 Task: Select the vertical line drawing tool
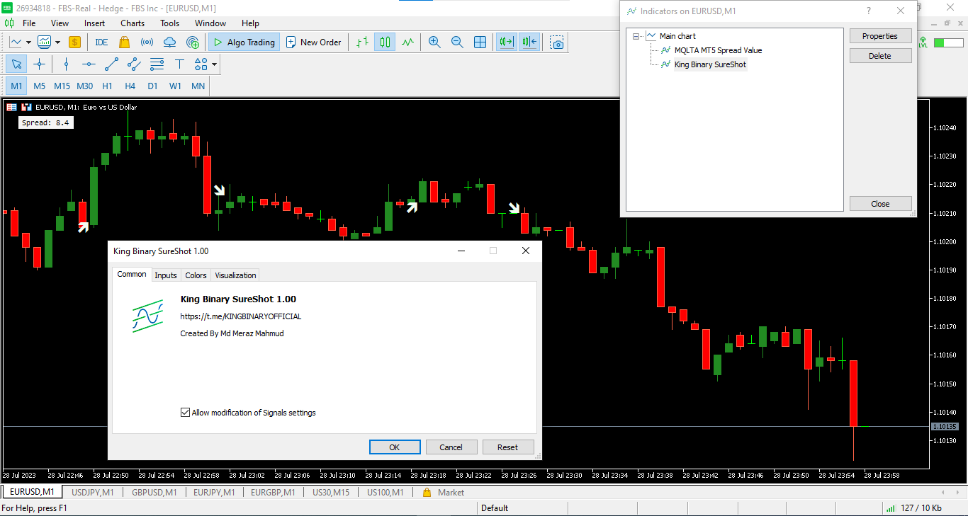pyautogui.click(x=65, y=64)
